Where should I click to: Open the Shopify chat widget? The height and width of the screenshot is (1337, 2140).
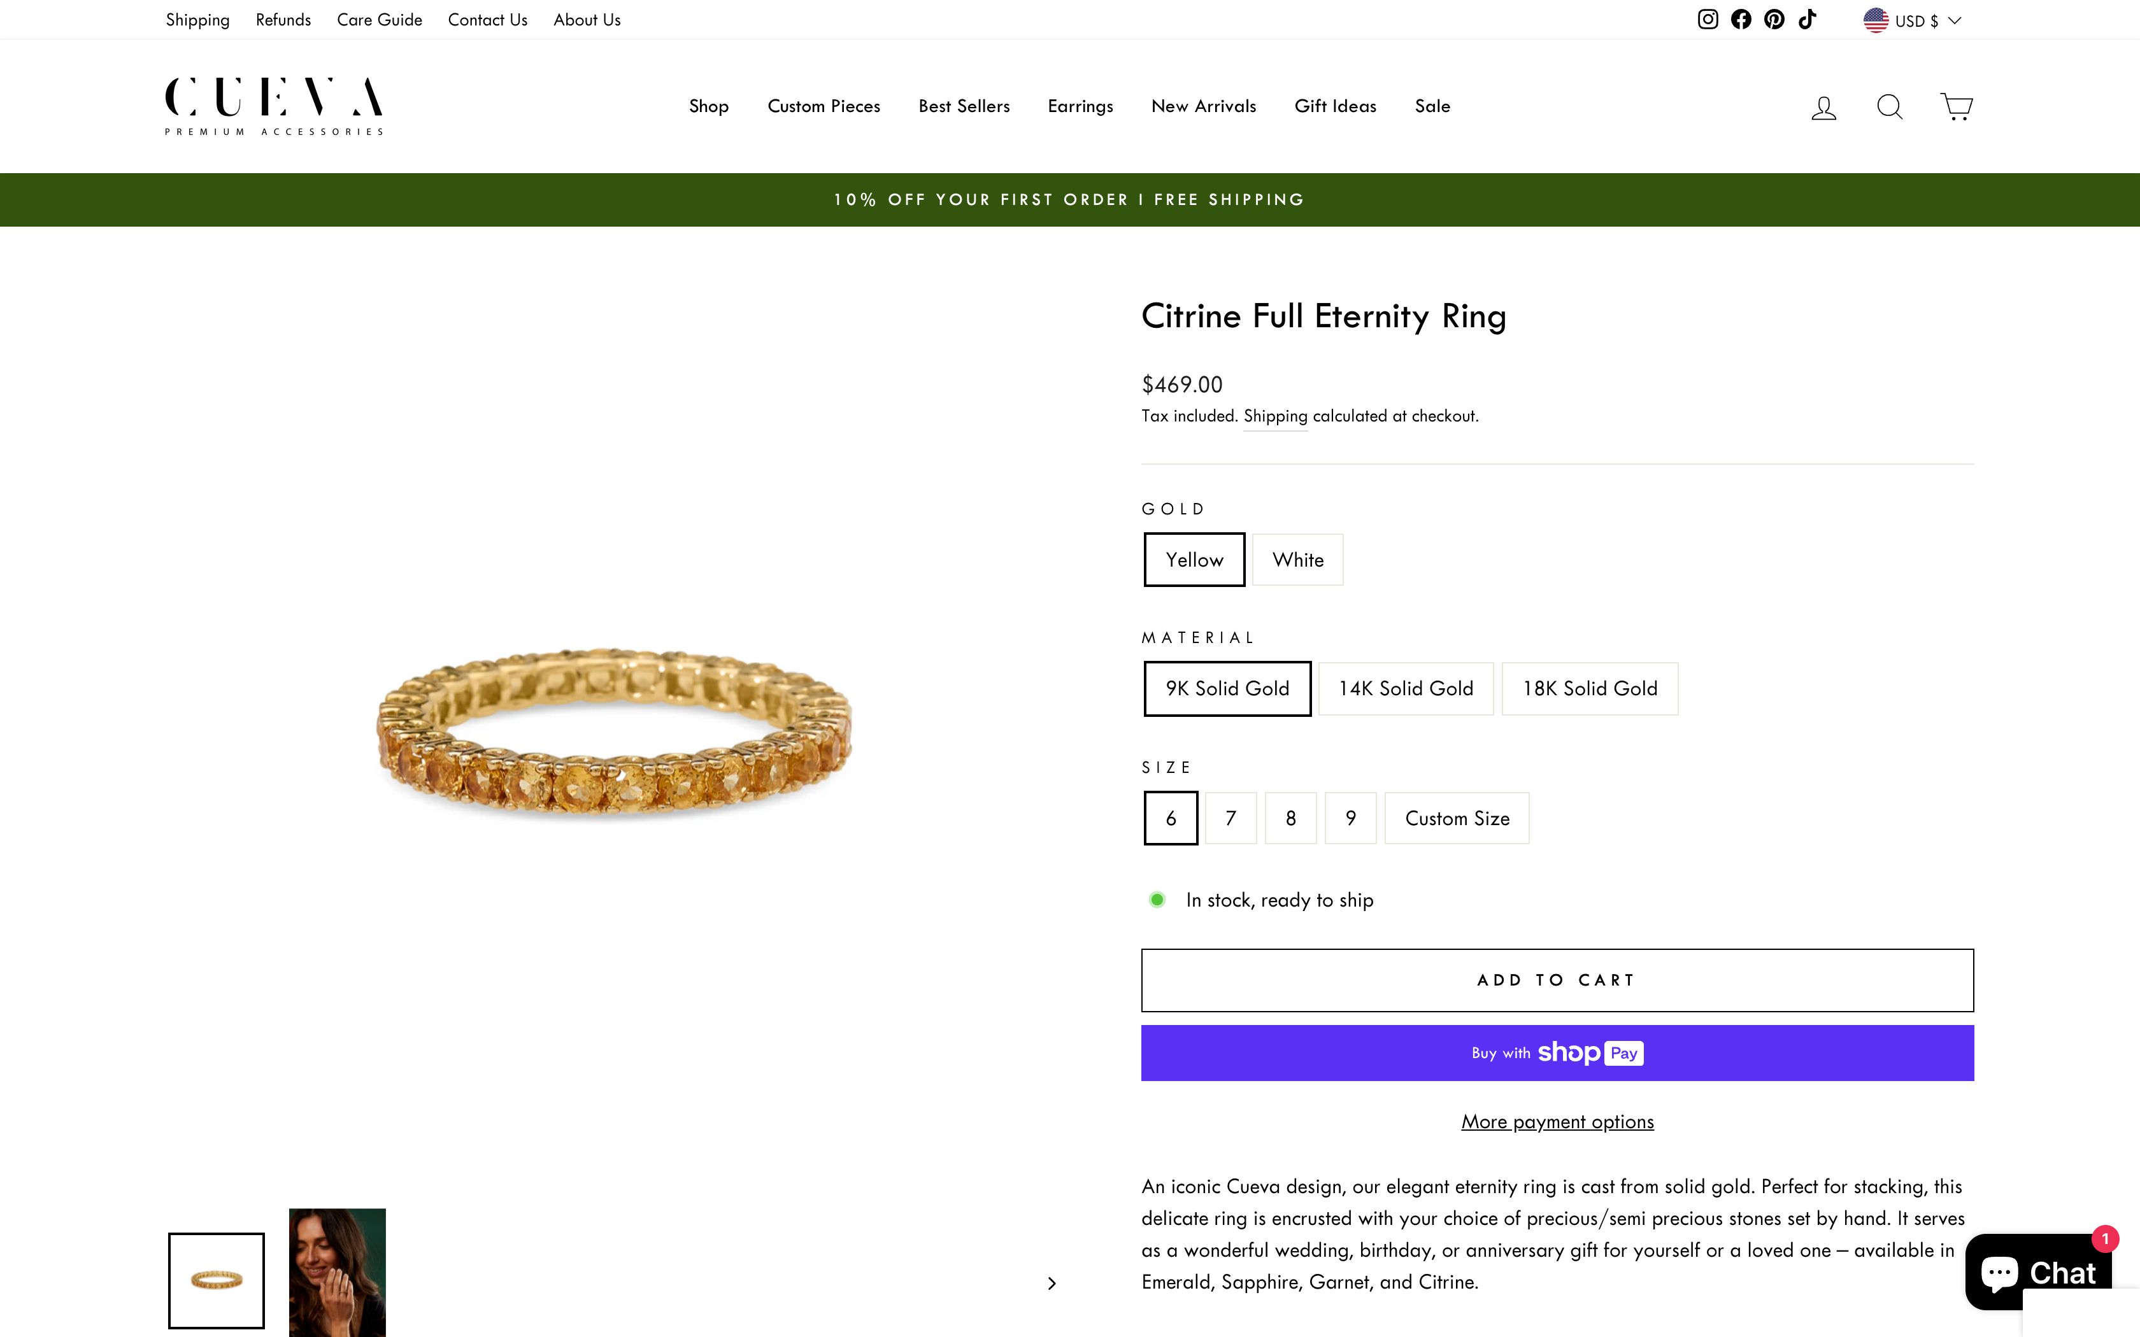[x=2044, y=1271]
